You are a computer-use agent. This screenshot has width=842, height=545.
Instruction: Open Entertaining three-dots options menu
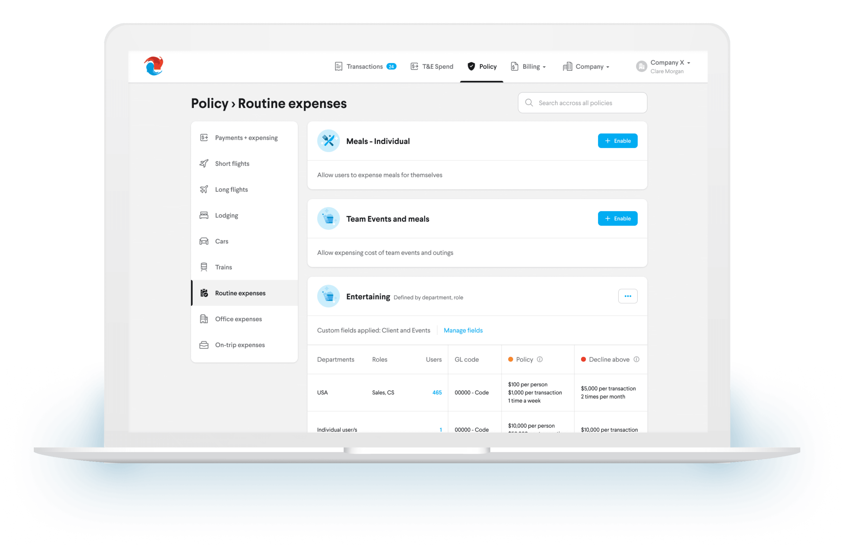[x=628, y=296]
